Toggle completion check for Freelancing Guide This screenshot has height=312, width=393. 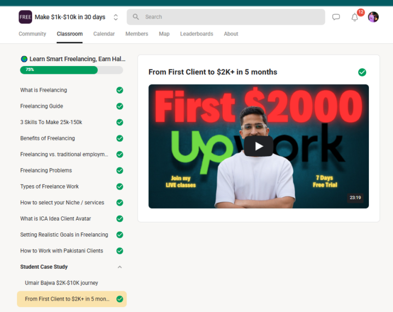(120, 106)
